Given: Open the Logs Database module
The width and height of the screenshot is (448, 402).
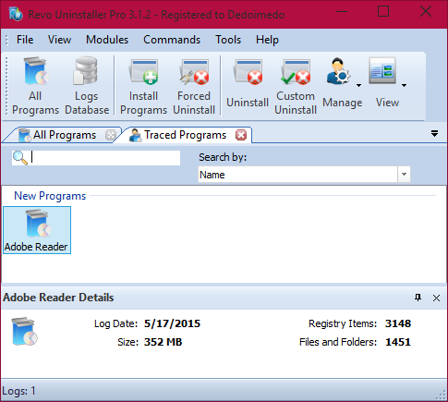Looking at the screenshot, I should 87,86.
